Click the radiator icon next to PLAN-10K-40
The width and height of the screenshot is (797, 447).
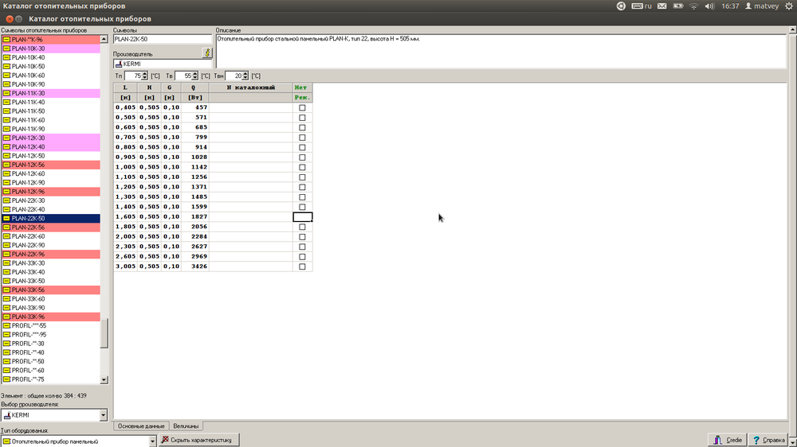click(6, 57)
